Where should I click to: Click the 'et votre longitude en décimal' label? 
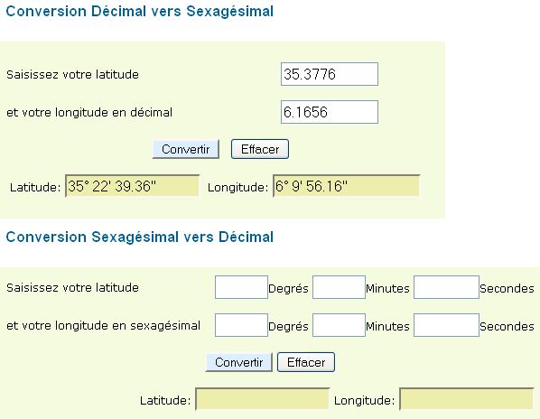tap(89, 112)
